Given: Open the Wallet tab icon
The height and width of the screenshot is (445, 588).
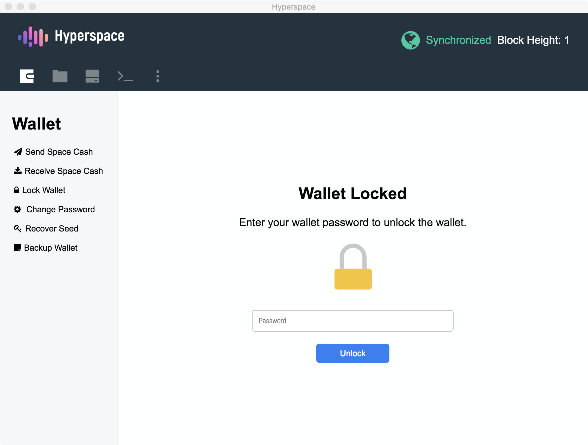Looking at the screenshot, I should 27,76.
